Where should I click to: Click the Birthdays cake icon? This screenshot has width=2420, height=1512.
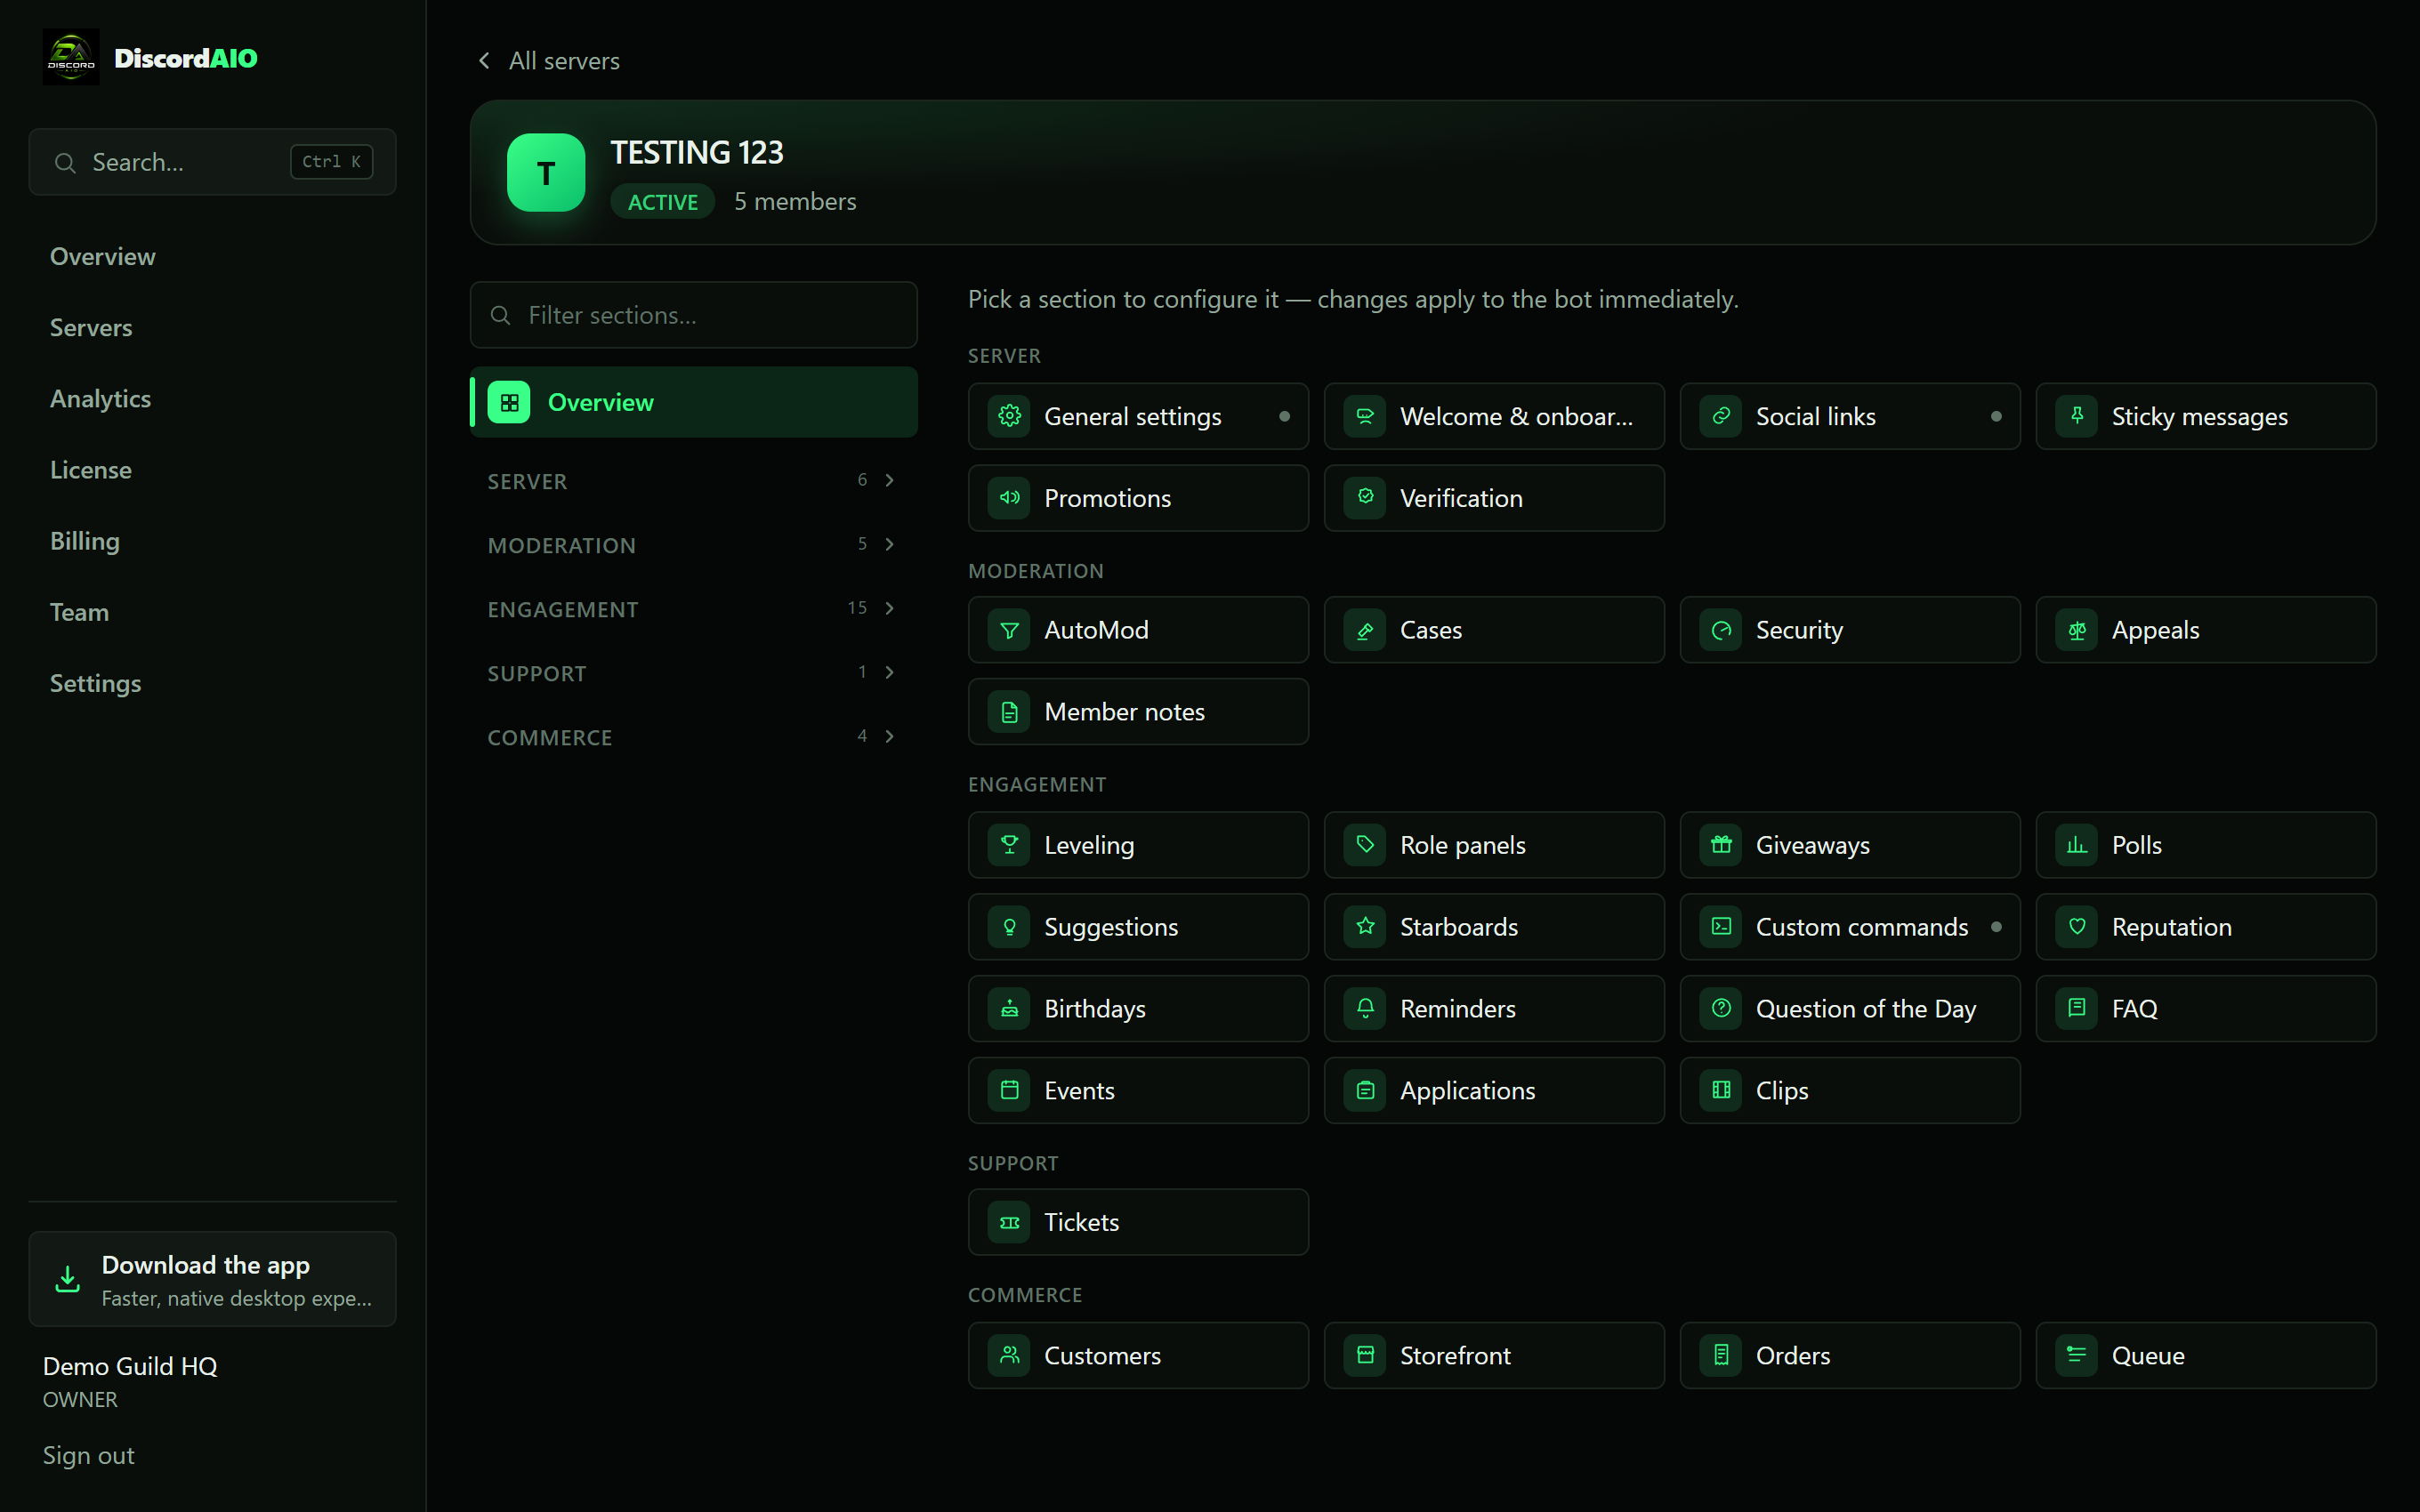pos(1009,1009)
